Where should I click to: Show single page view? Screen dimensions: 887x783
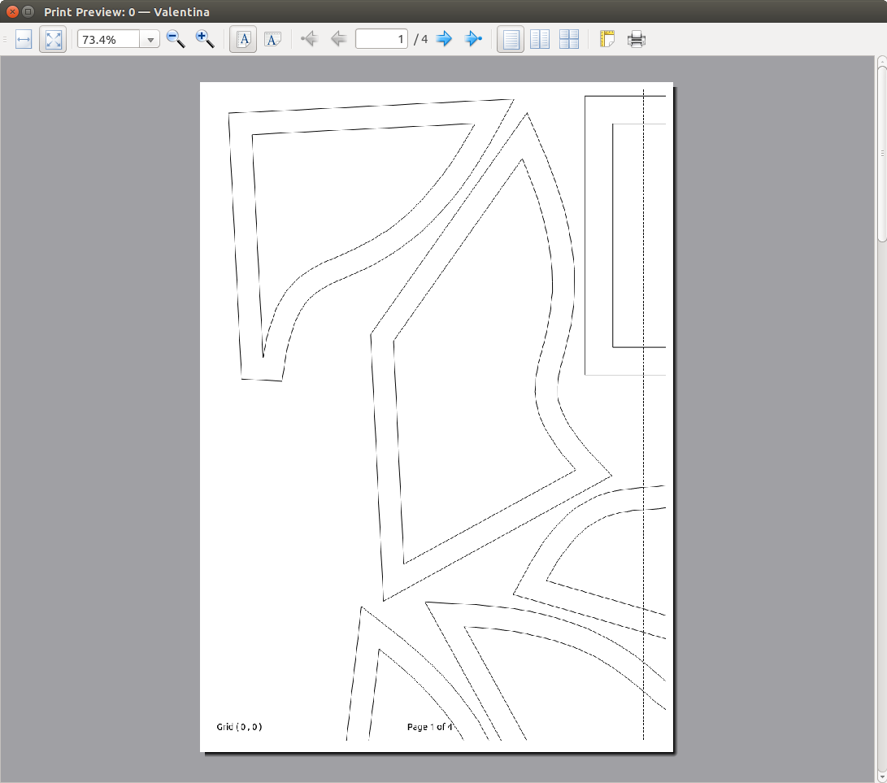[x=511, y=40]
